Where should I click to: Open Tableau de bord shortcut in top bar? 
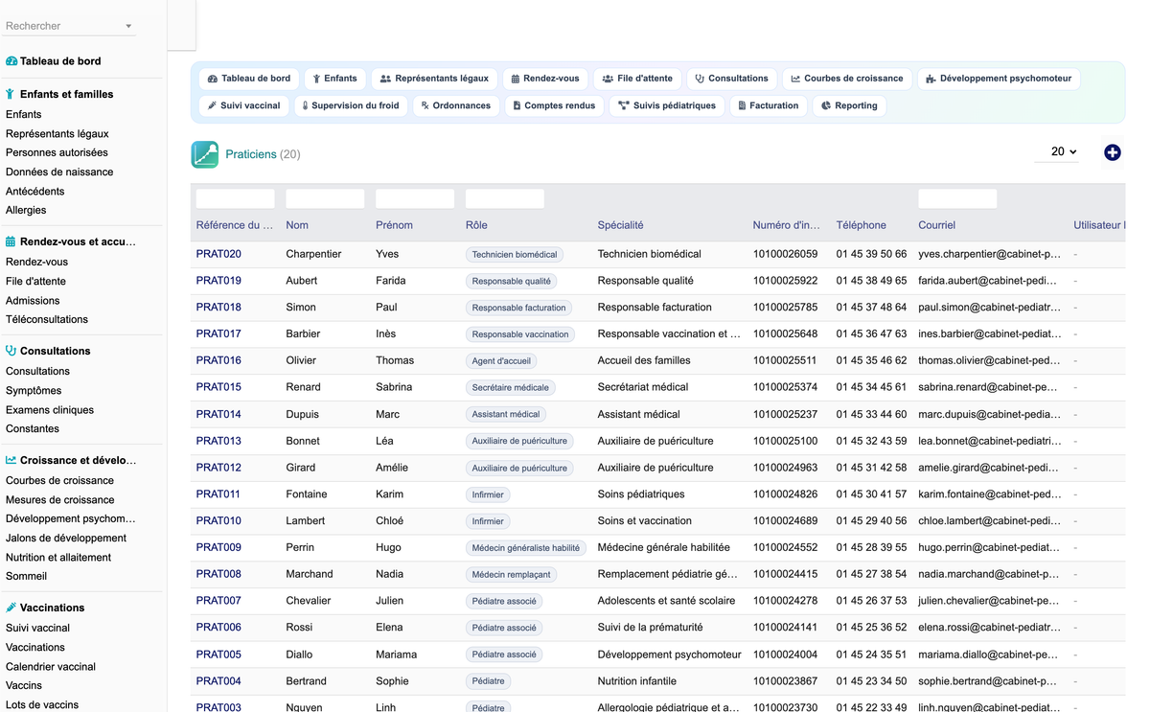pos(249,79)
